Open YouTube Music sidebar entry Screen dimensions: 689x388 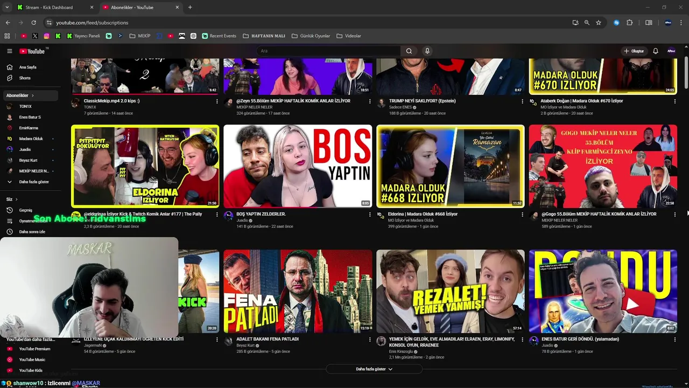[32, 359]
